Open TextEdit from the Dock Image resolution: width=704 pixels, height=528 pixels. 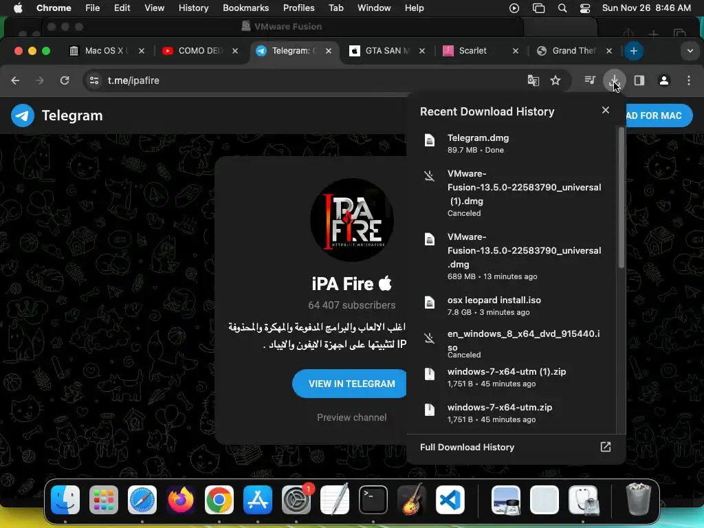point(335,500)
